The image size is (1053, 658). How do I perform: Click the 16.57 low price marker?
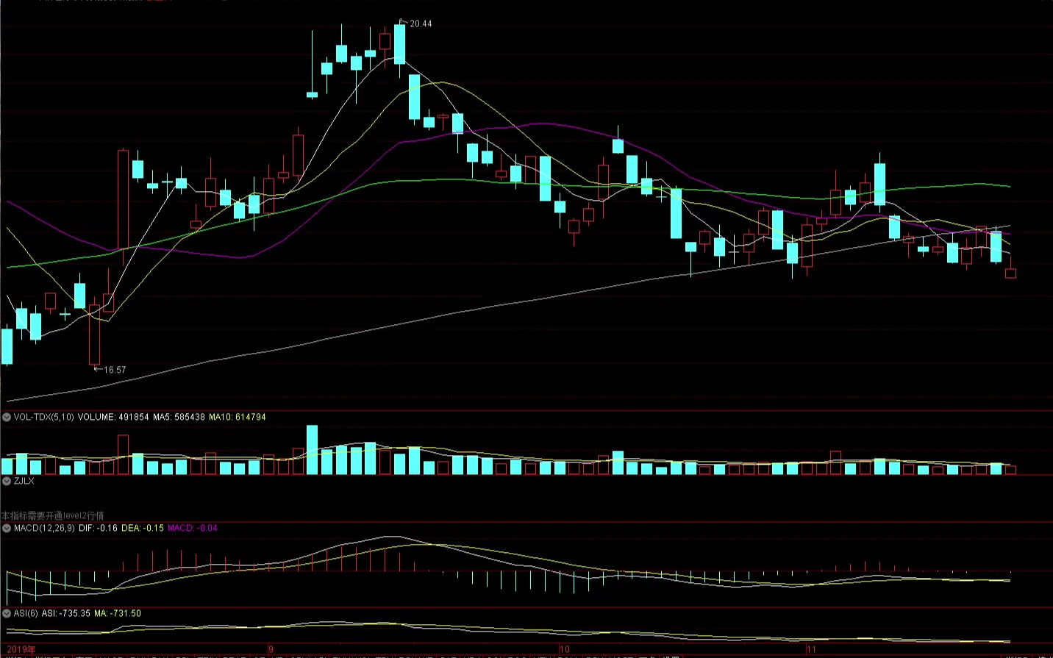[114, 371]
